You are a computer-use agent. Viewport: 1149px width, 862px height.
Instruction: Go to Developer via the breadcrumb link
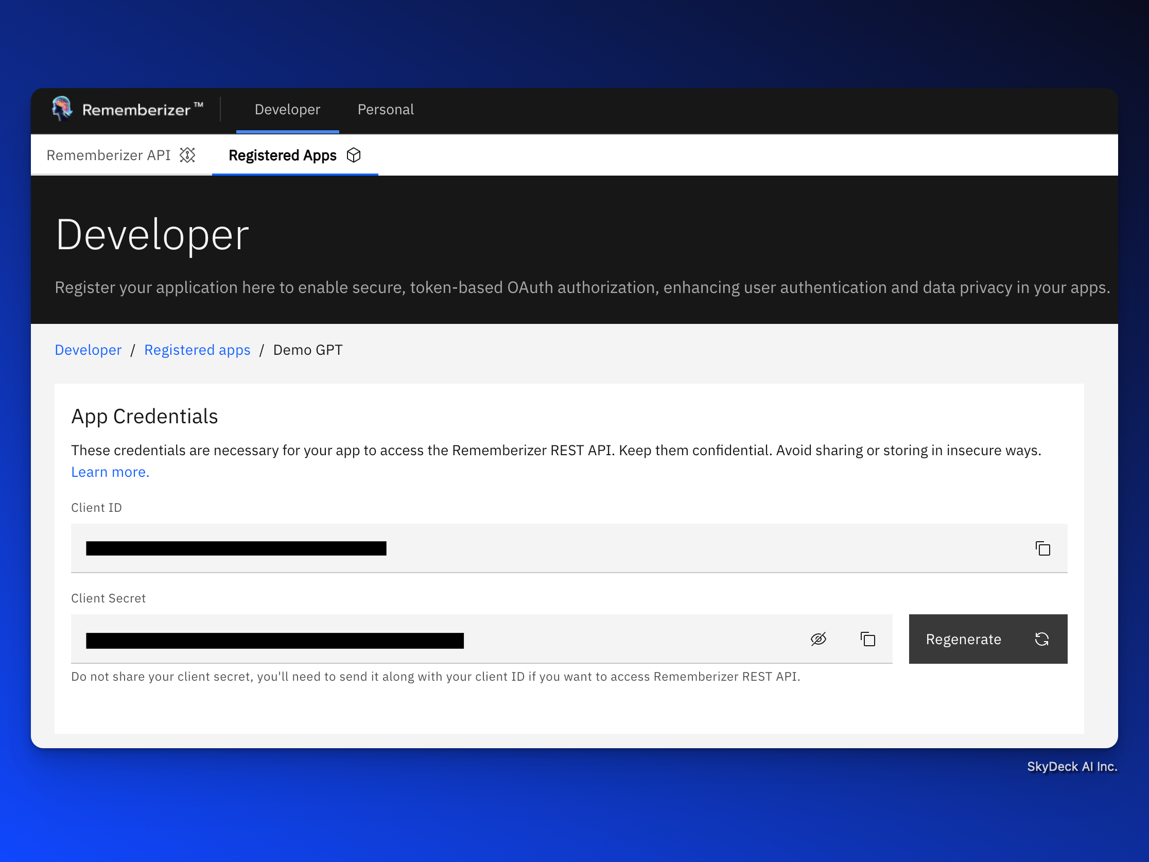(89, 350)
